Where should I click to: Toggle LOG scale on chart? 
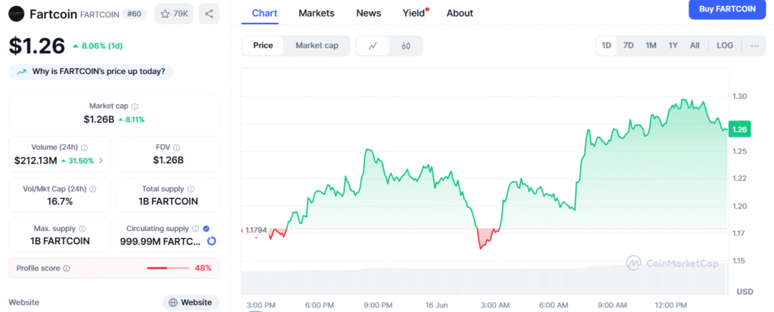point(725,45)
